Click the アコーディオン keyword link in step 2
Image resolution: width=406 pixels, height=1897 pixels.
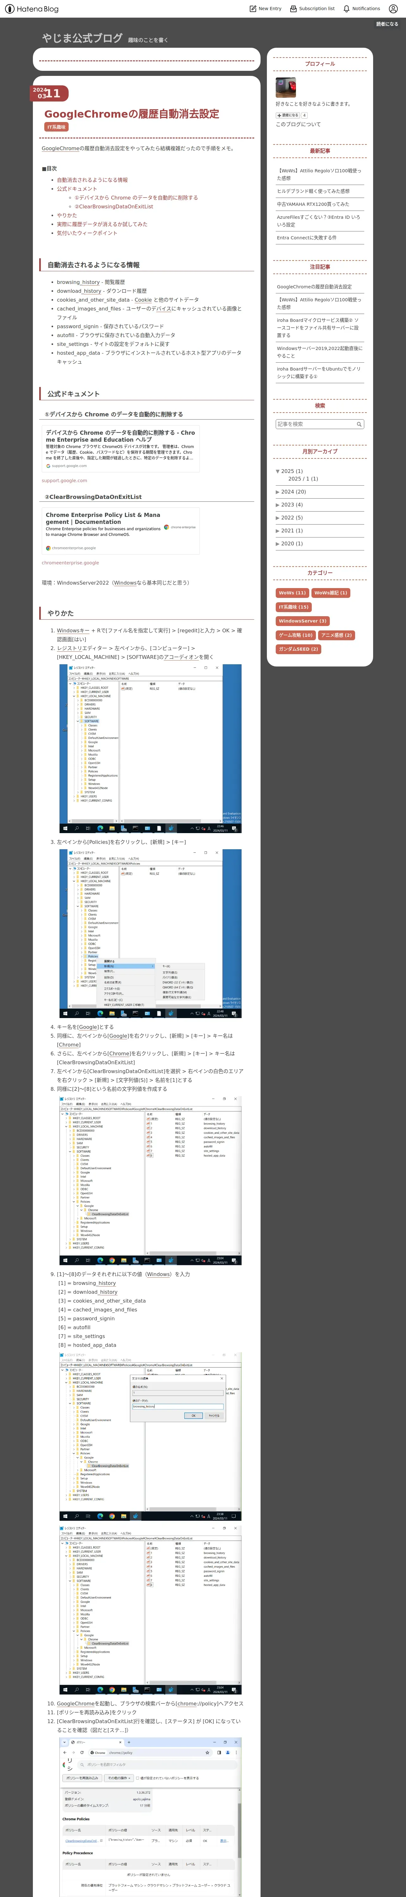pyautogui.click(x=181, y=657)
